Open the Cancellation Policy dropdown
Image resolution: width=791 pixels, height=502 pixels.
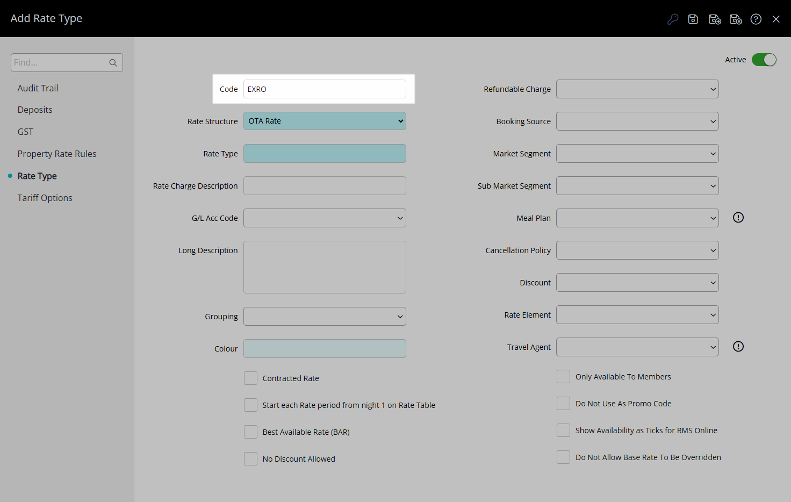click(x=637, y=250)
